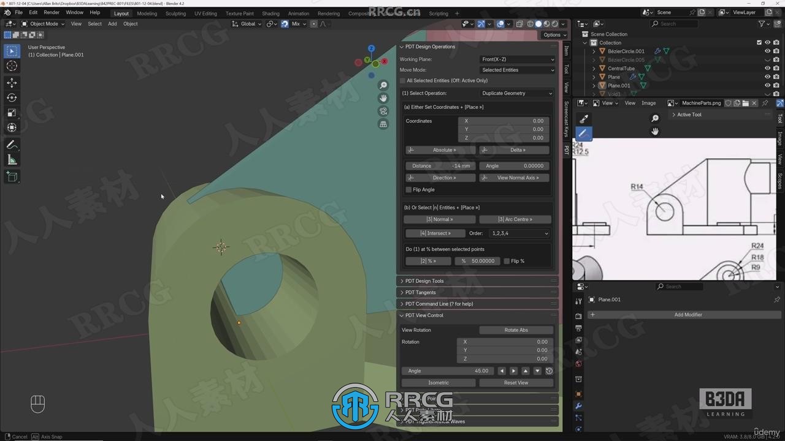Open the Order 1,2,3,4 dropdown
The image size is (785, 441).
click(x=519, y=233)
